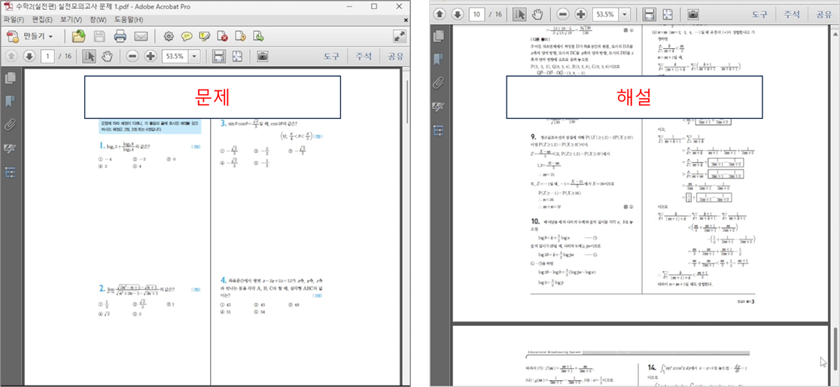Click the snapshot camera icon in the right window
The image size is (840, 387).
(692, 14)
